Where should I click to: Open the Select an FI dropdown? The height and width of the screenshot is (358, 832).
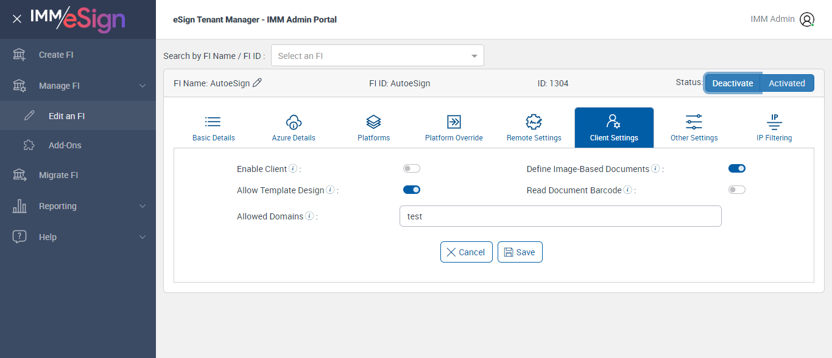click(378, 56)
